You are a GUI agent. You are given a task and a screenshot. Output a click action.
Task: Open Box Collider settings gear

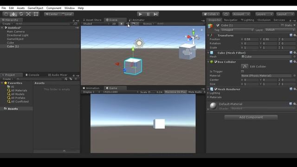(295, 62)
